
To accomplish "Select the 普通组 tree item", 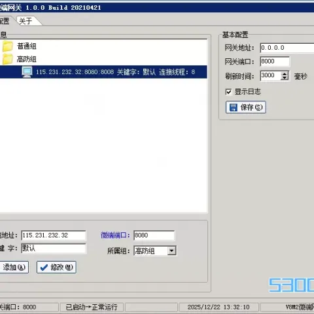I will pos(27,46).
